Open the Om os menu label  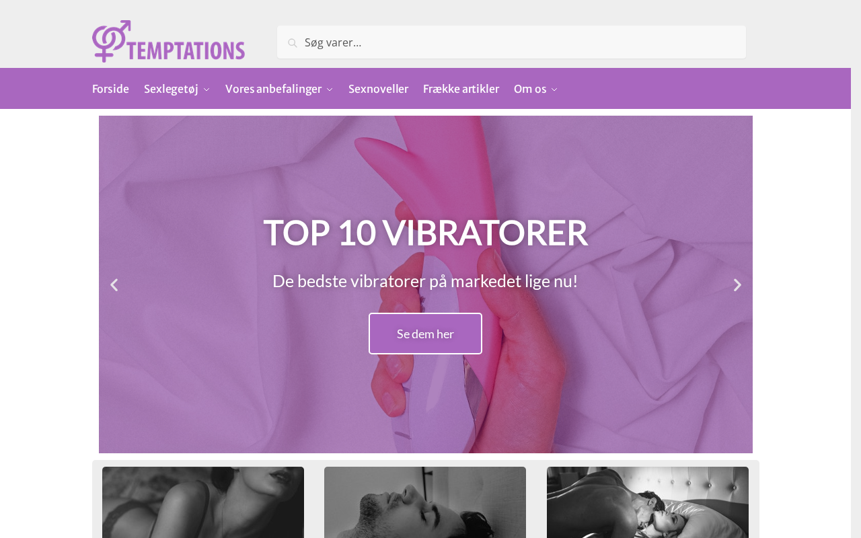(530, 89)
